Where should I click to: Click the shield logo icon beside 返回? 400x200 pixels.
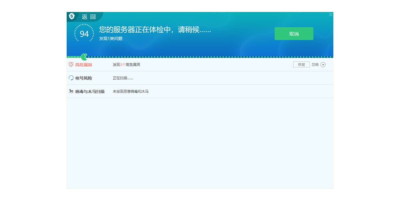[x=72, y=16]
